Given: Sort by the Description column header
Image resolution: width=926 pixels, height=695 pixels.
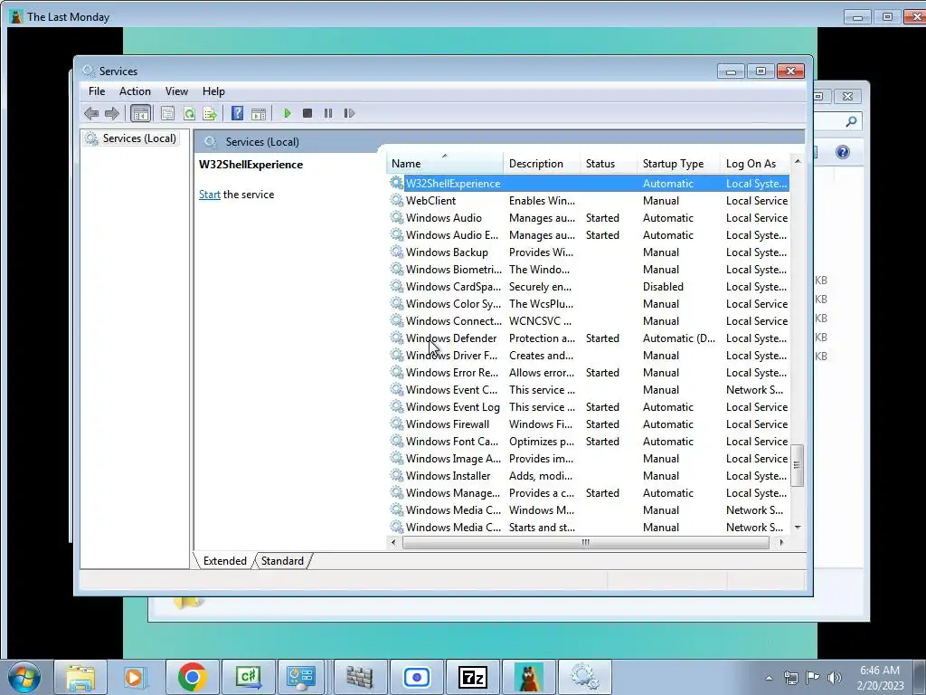Looking at the screenshot, I should pyautogui.click(x=542, y=164).
